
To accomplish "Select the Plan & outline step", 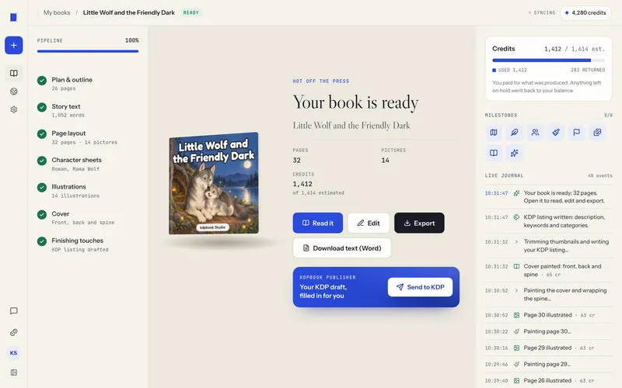I will click(x=88, y=84).
